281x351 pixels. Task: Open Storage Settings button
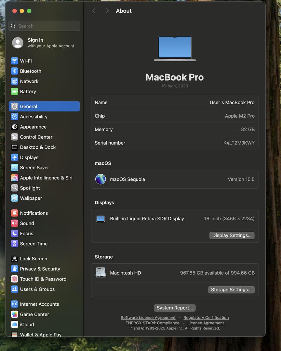231,290
